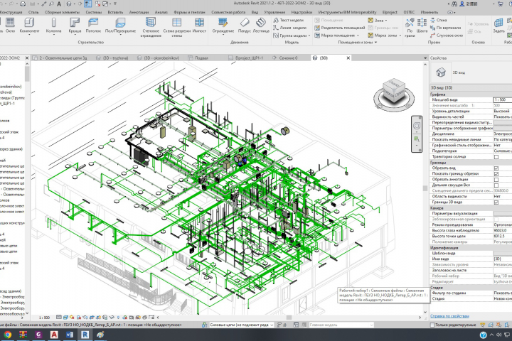Open the Аннотации ribbon tab
The height and width of the screenshot is (341, 512).
click(139, 12)
